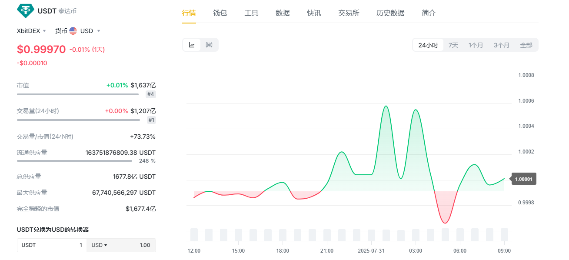Open the XbitDEX exchange dropdown
The height and width of the screenshot is (260, 569).
click(x=31, y=31)
